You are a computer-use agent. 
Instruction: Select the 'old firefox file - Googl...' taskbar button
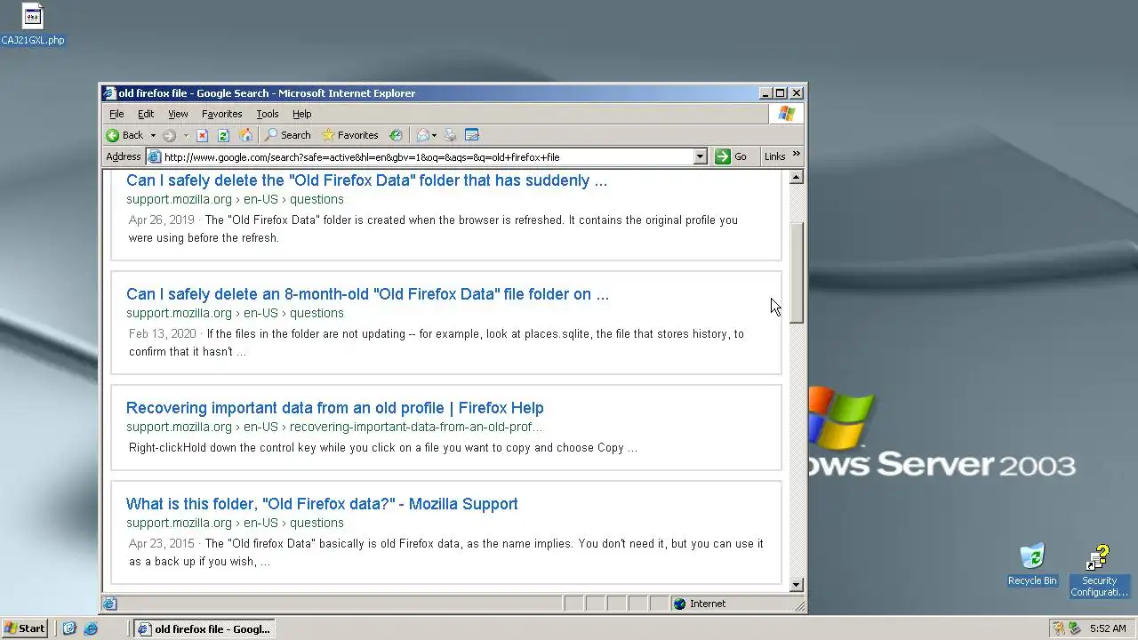204,628
